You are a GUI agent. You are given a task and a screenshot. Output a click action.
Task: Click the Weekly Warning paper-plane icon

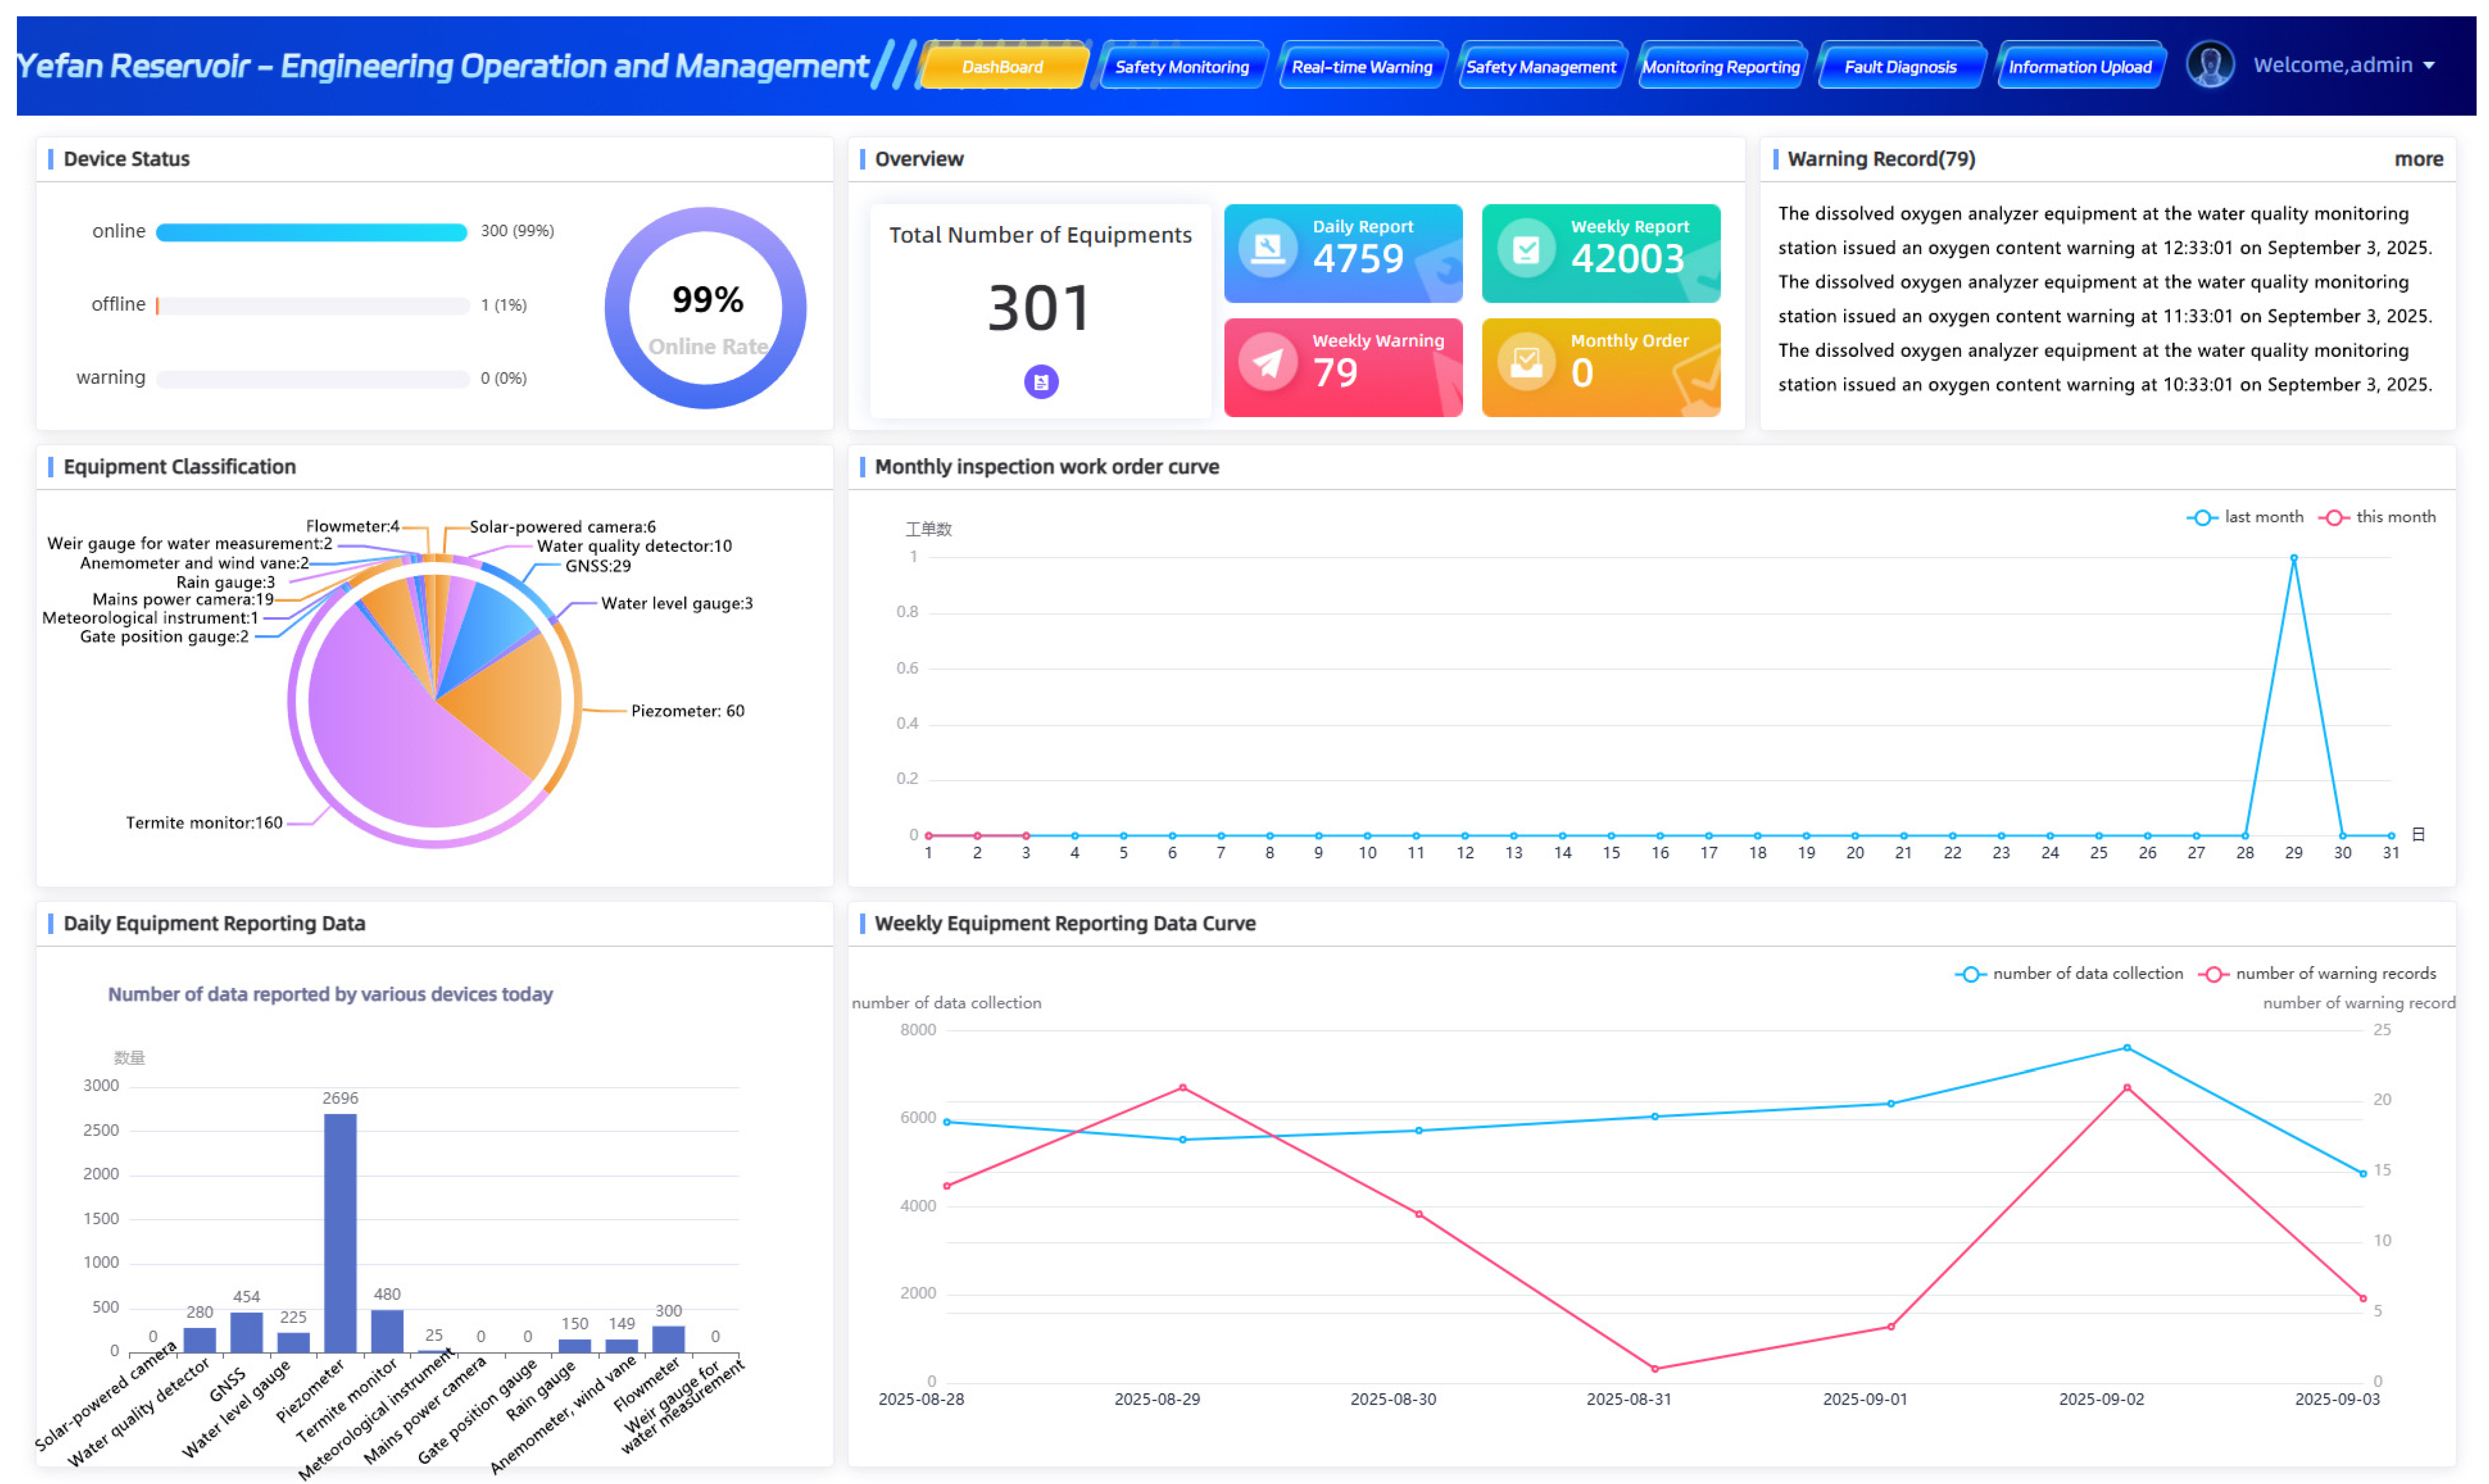[x=1267, y=363]
